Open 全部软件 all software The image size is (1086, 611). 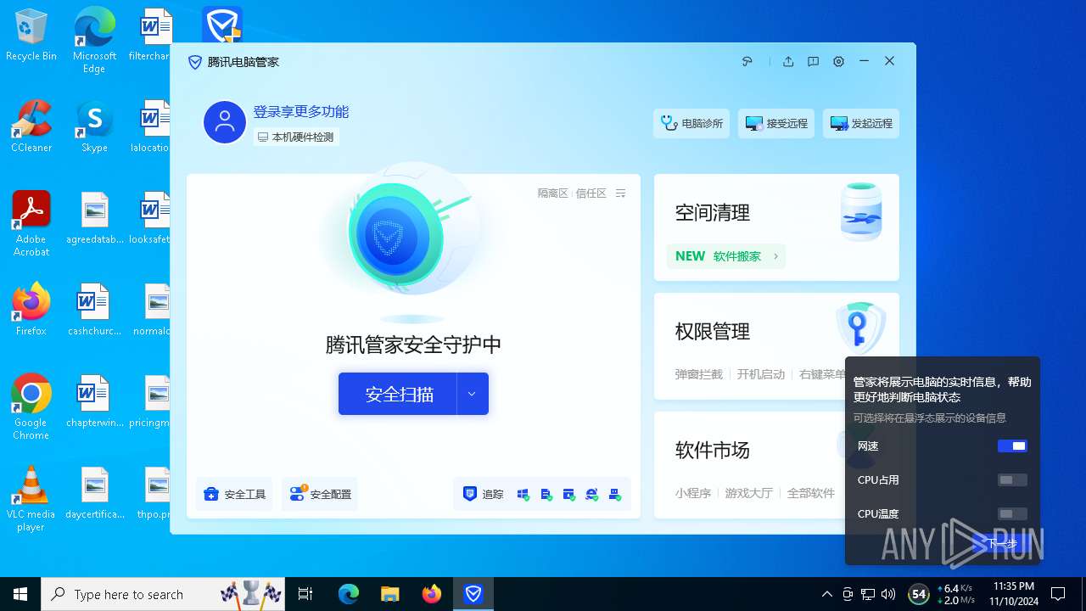(811, 493)
